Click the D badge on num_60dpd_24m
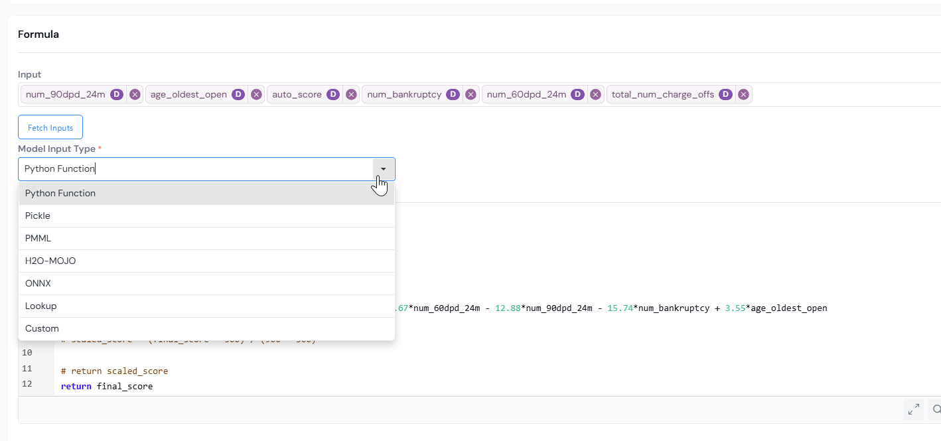 coord(577,95)
